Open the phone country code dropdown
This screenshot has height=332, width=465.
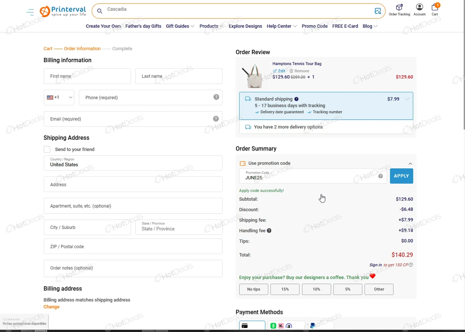[59, 97]
